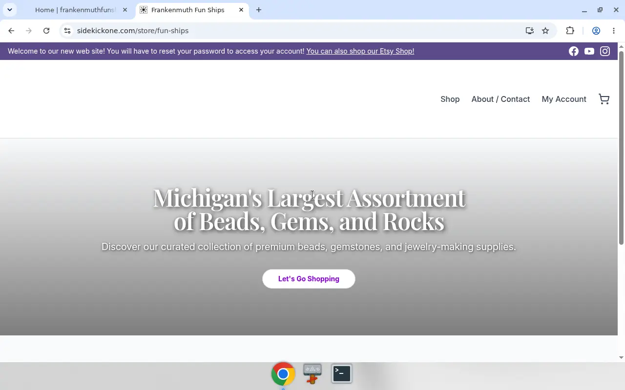This screenshot has width=625, height=390.
Task: Reload the current page
Action: [46, 31]
